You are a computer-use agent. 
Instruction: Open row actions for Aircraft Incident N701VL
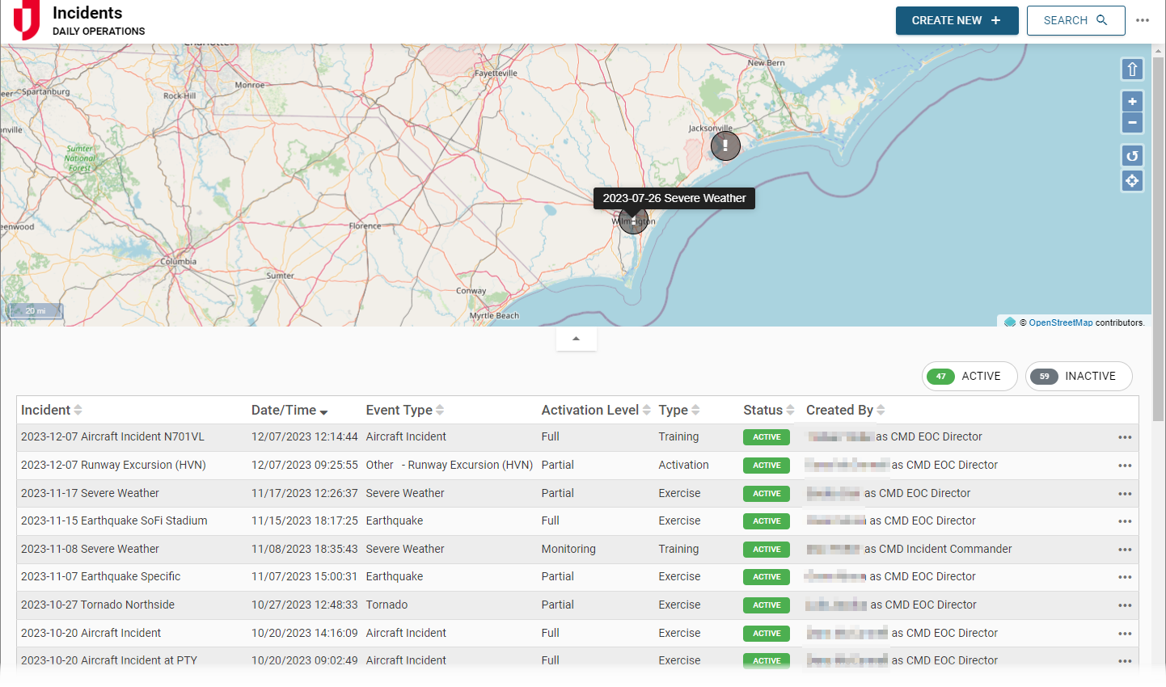pyautogui.click(x=1124, y=437)
